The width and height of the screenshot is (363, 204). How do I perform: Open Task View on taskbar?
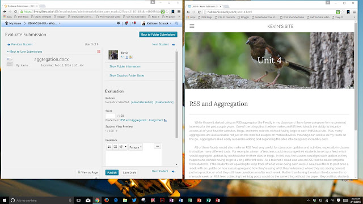click(x=78, y=200)
